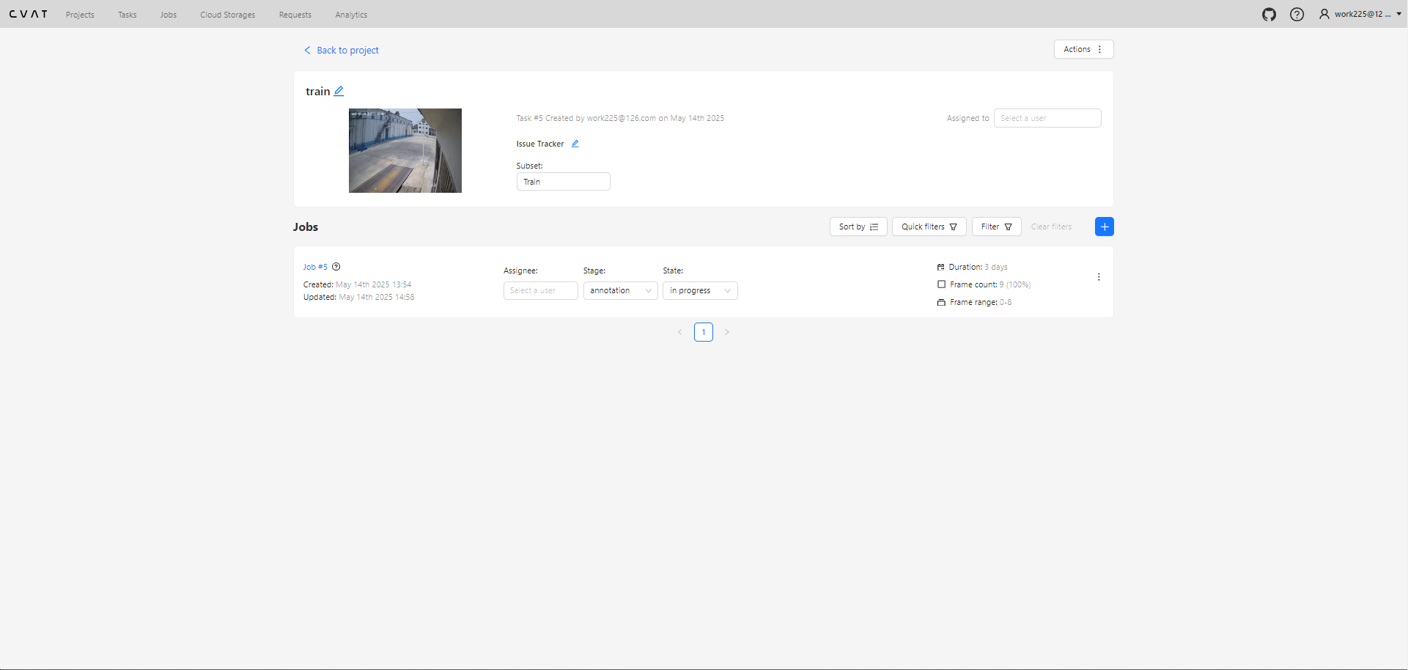This screenshot has height=670, width=1408.
Task: Open the Filter builder
Action: (996, 227)
